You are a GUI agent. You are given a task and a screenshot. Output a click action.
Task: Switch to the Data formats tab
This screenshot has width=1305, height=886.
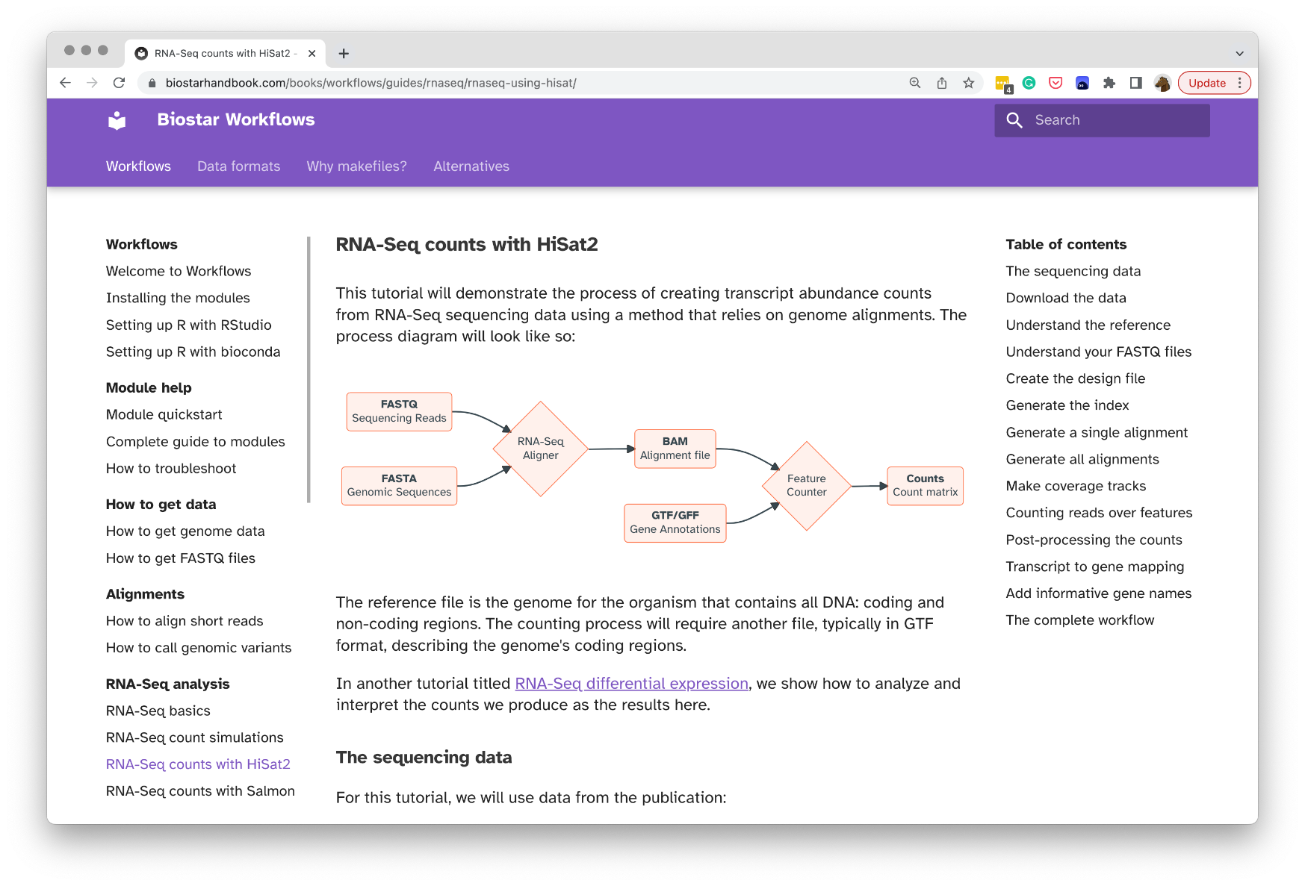tap(238, 166)
